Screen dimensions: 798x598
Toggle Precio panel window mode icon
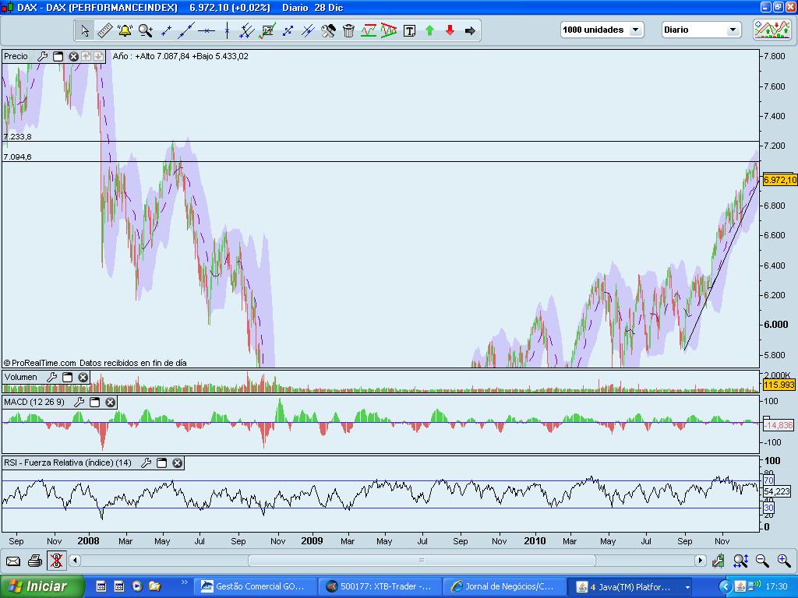coord(58,56)
